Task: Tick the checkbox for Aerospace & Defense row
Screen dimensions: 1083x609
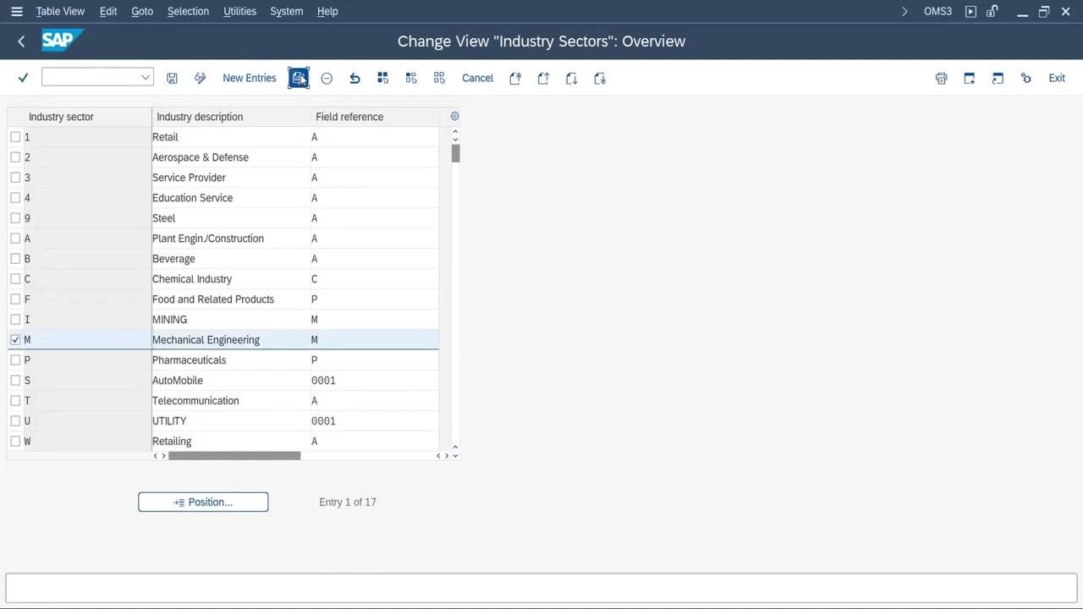Action: [15, 157]
